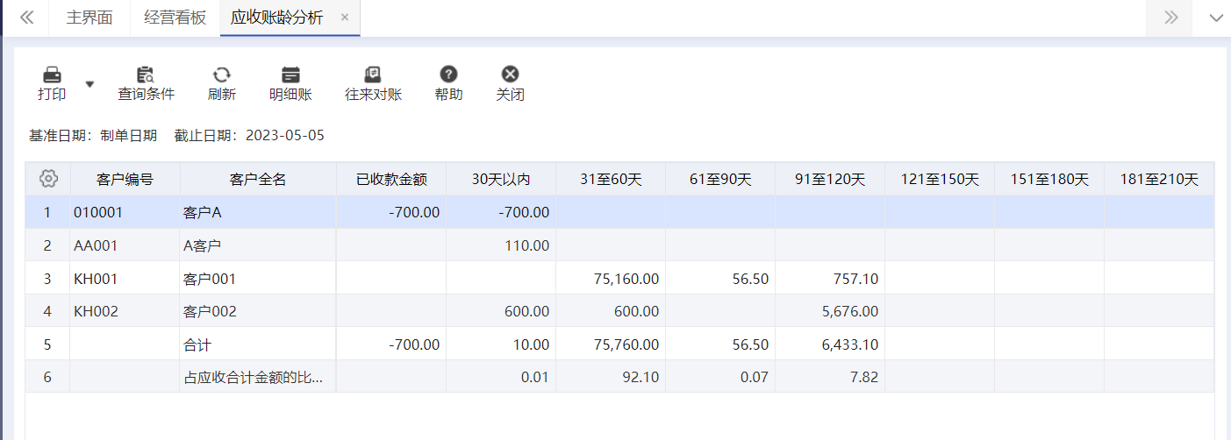1231x440 pixels.
Task: Switch to the 经营看板 tab
Action: tap(175, 18)
